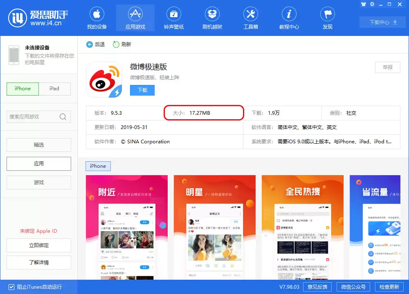Click the search magnifier icon
Image resolution: width=409 pixels, height=294 pixels.
click(63, 117)
